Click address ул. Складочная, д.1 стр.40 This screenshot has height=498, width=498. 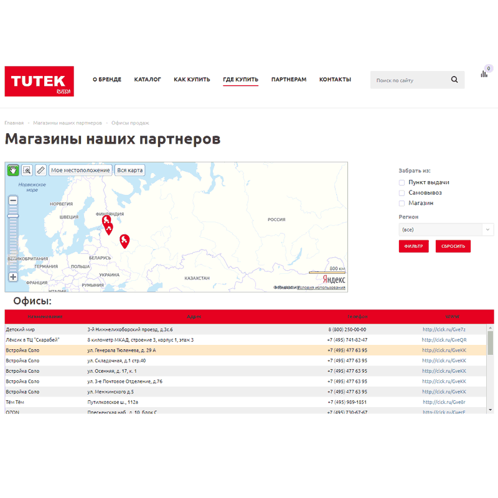(116, 360)
